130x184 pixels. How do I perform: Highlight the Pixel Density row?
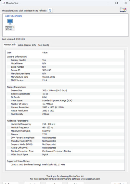tap(65, 114)
